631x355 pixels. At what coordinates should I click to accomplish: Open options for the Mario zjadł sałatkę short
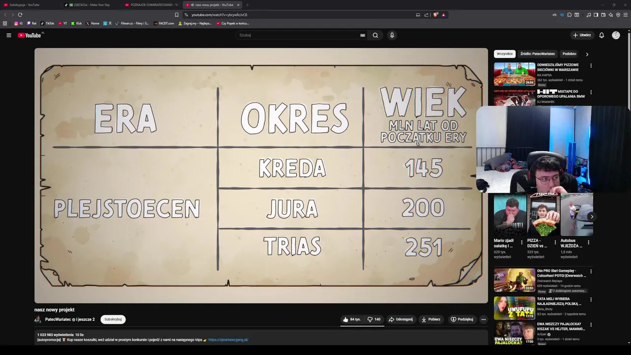(x=522, y=242)
